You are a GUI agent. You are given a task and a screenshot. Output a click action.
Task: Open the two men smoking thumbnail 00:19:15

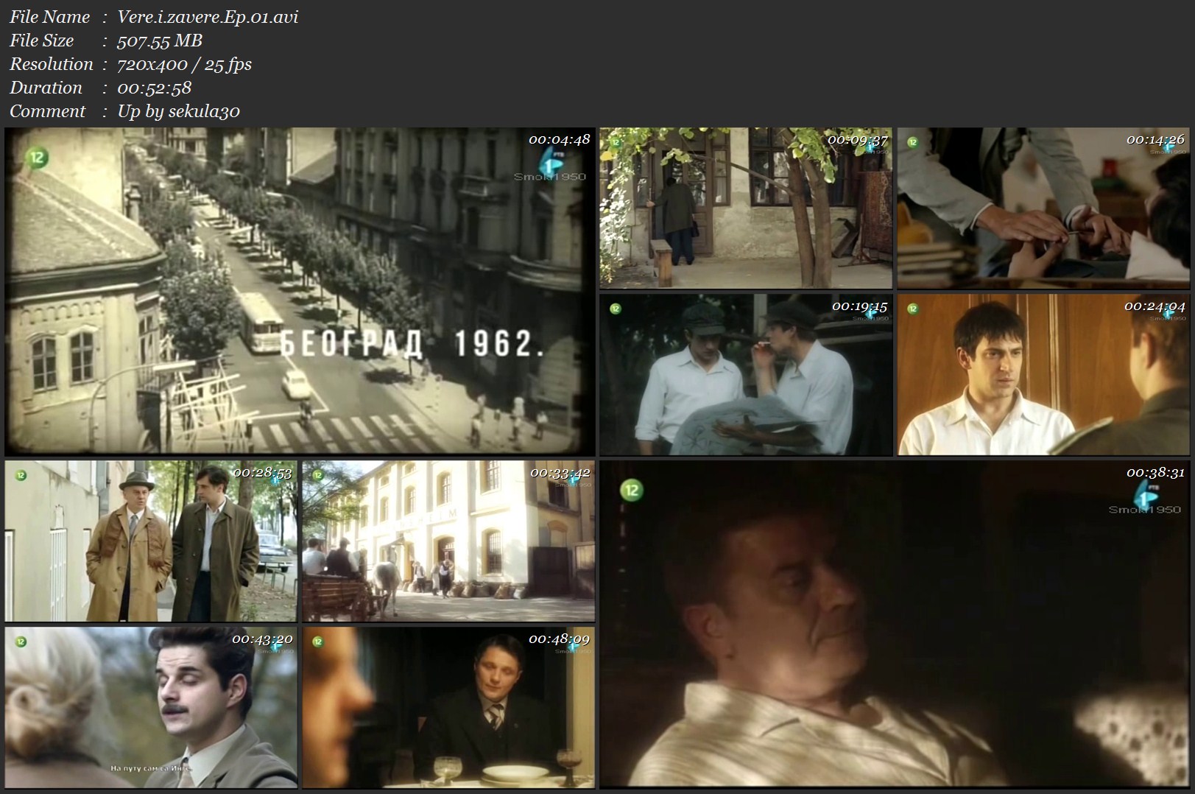pyautogui.click(x=745, y=375)
